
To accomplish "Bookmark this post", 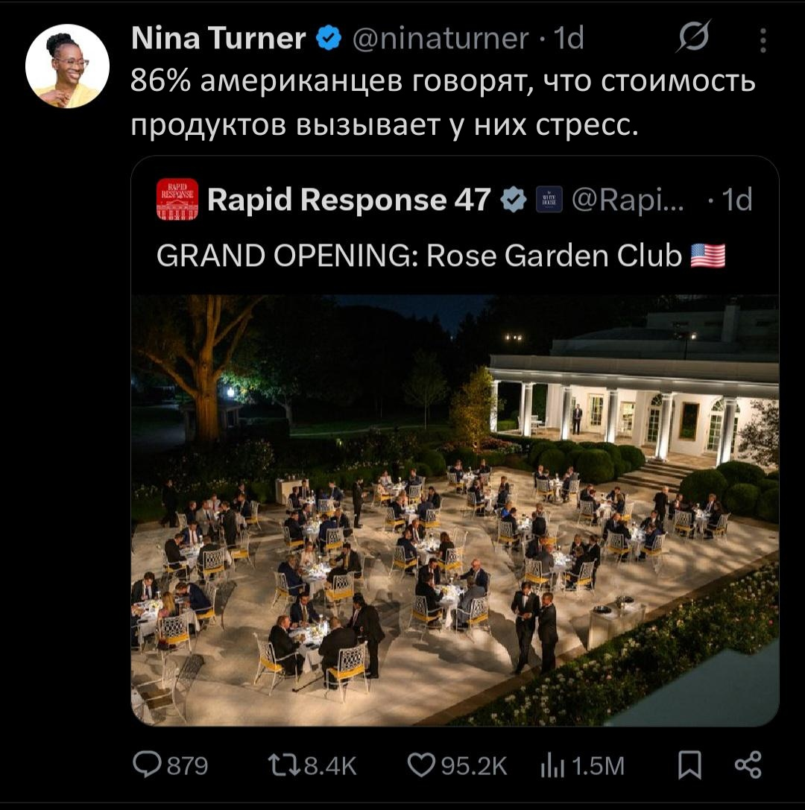I will 689,765.
